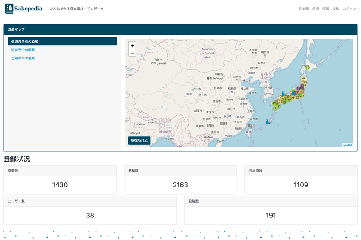Image resolution: width=361 pixels, height=240 pixels.
Task: Click the 酒蔵数 count card showing 1430
Action: coord(60,180)
